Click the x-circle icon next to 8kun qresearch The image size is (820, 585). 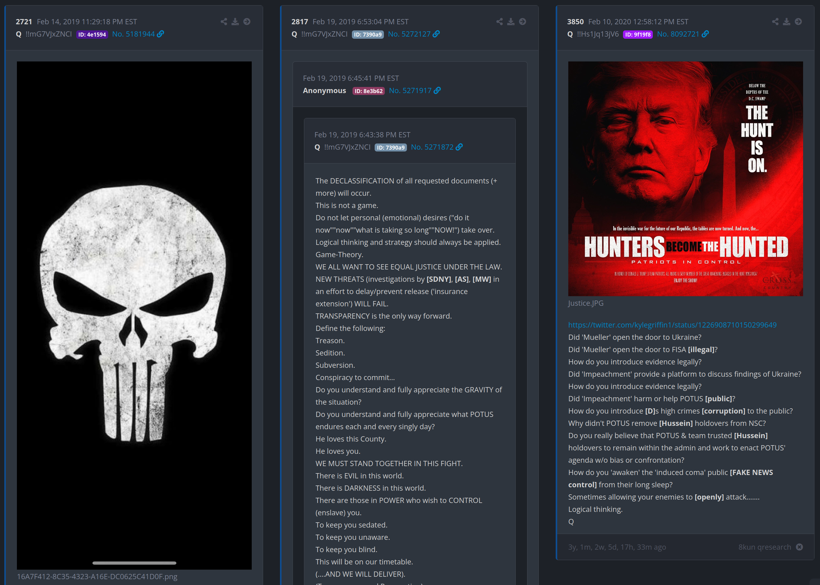pos(799,547)
